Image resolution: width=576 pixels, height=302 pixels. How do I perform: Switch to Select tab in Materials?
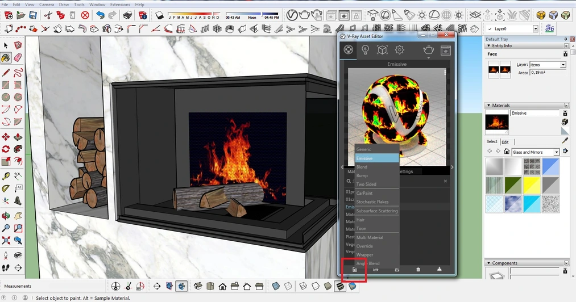(492, 141)
